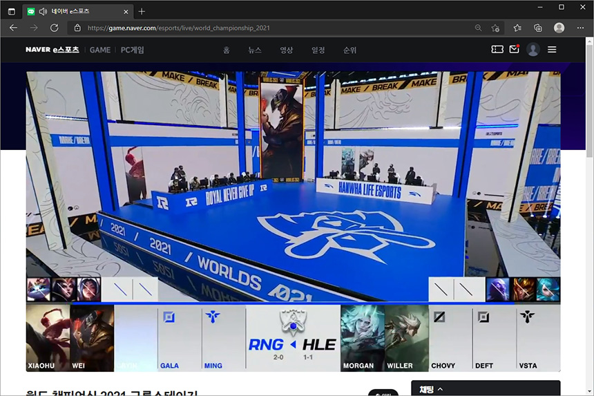Click the GALA player slot
The height and width of the screenshot is (396, 594).
point(180,338)
